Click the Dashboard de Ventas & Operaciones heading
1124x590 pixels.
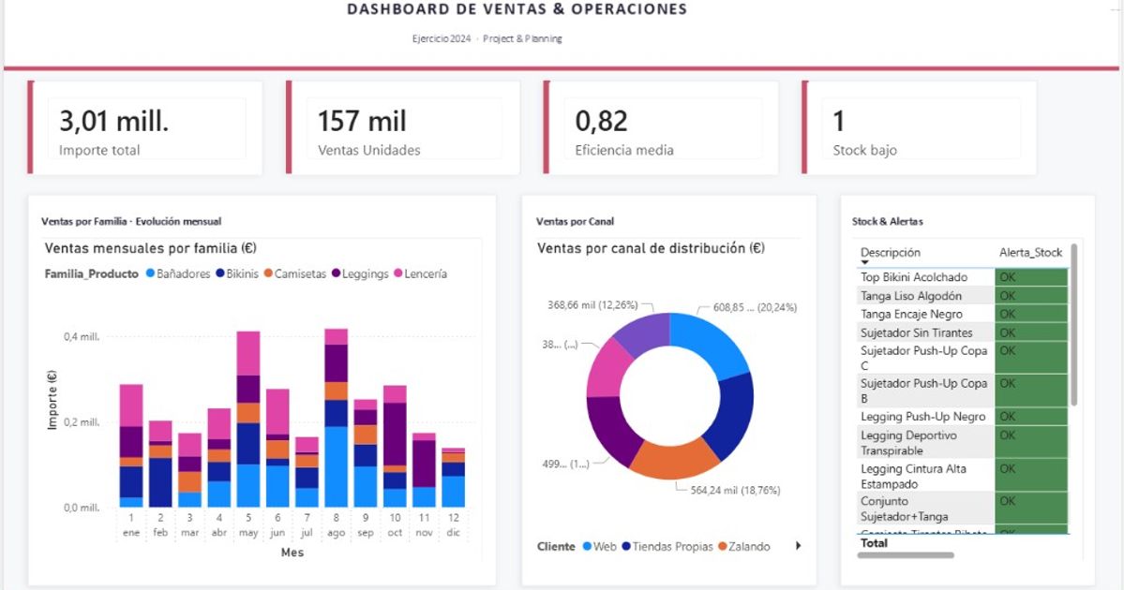(x=517, y=9)
